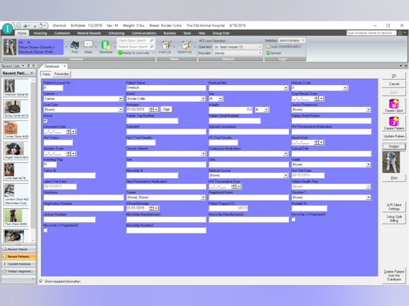The height and width of the screenshot is (306, 409).
Task: Click Delete Patient from the Database
Action: coord(394,275)
